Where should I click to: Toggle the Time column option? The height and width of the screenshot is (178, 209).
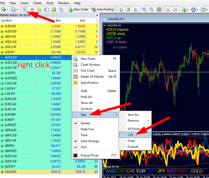click(96, 135)
